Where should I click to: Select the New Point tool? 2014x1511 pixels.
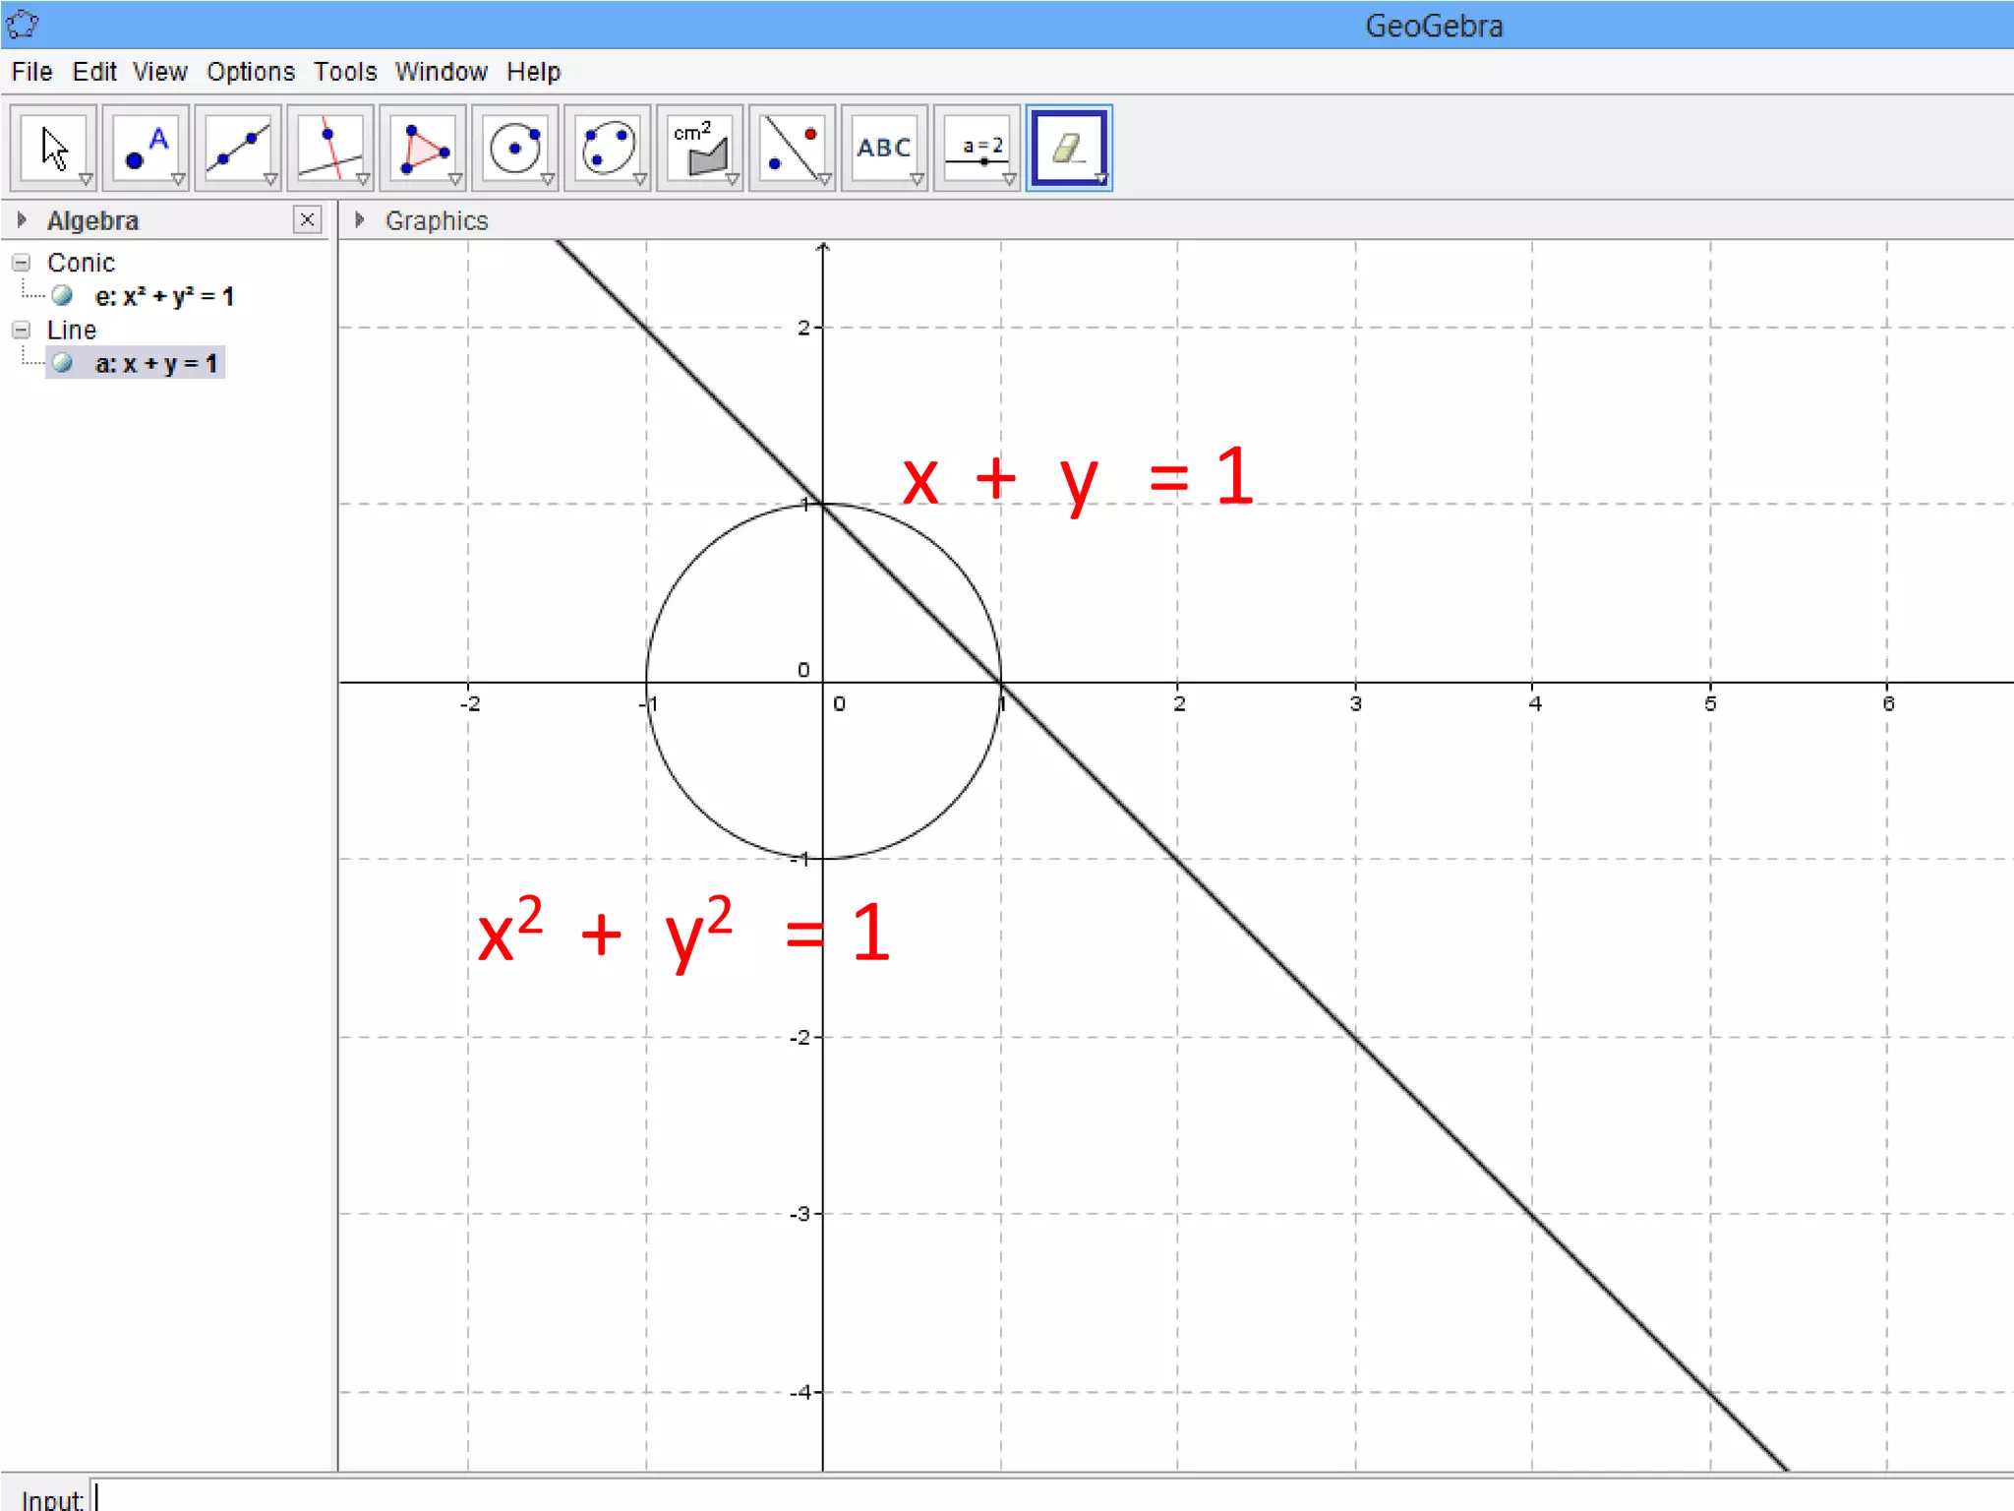tap(146, 148)
